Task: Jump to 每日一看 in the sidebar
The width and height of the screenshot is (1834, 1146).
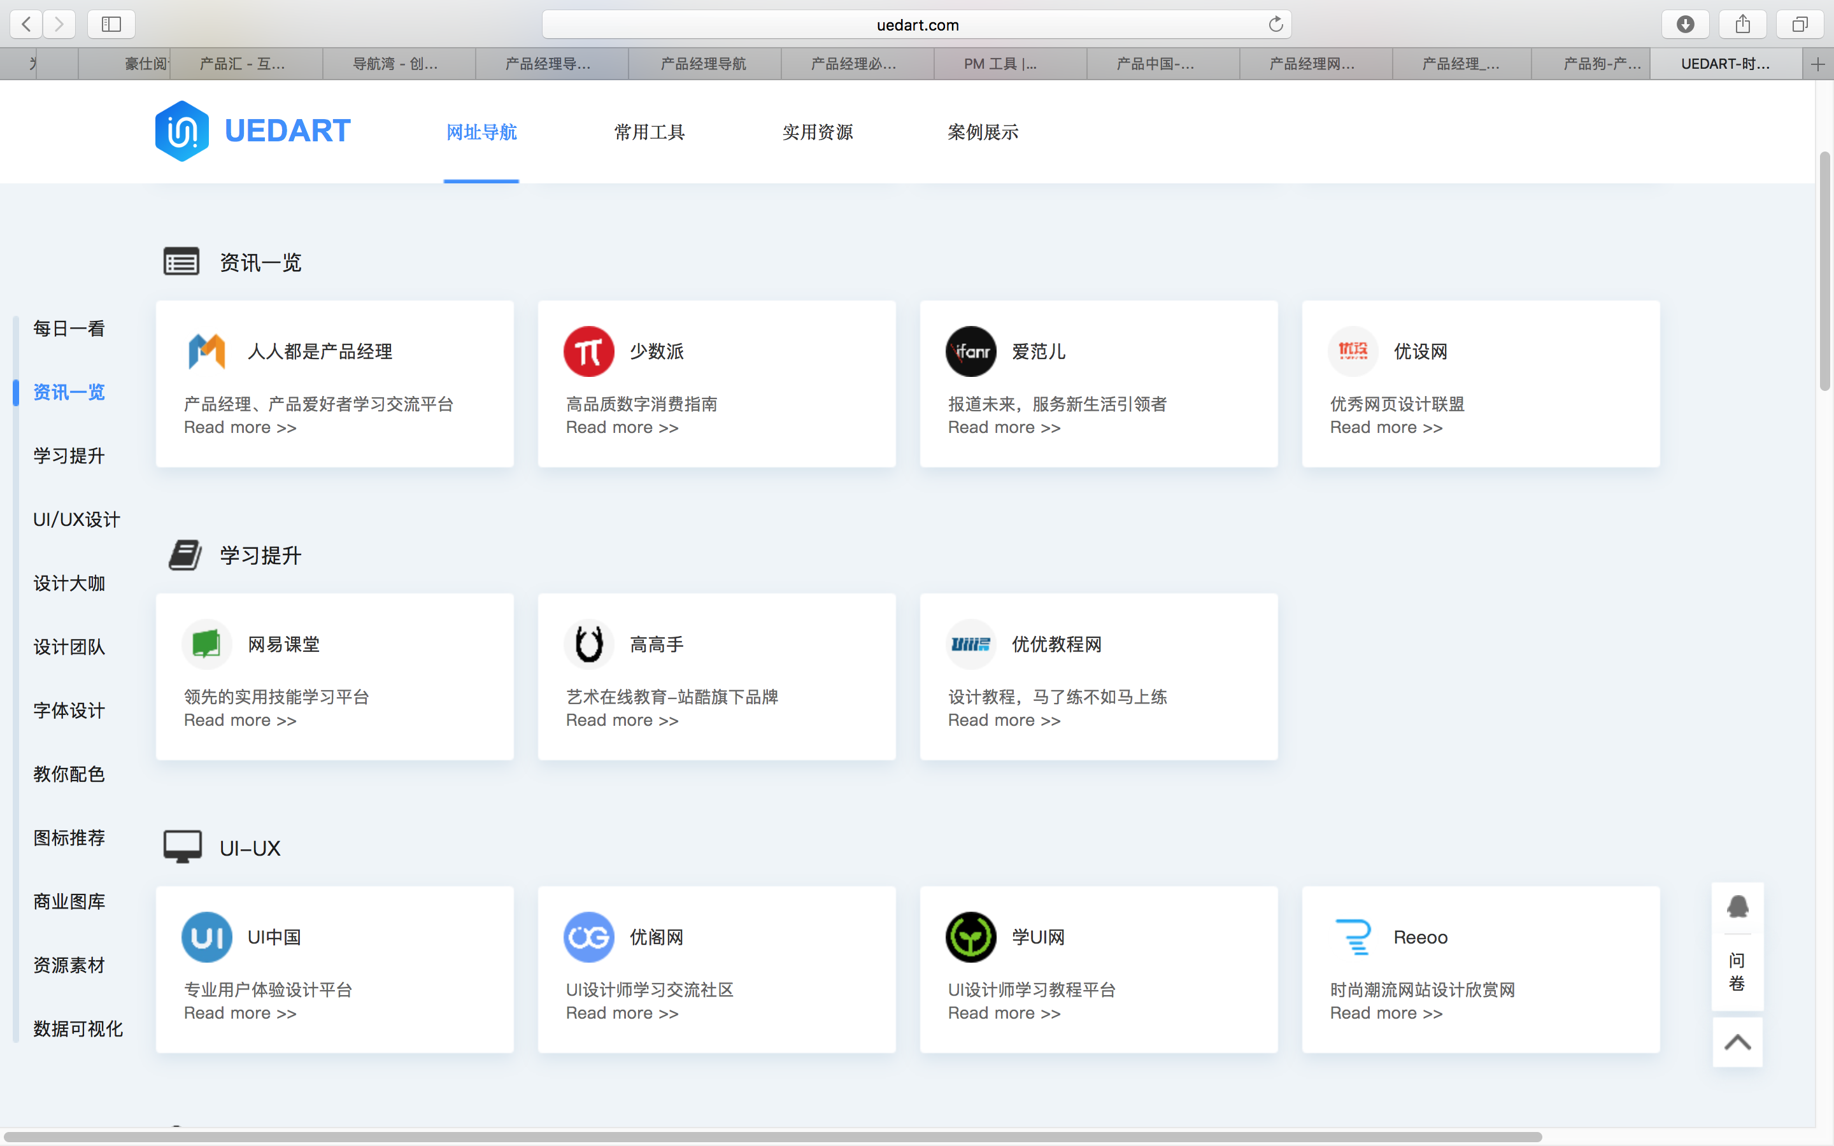Action: [x=69, y=328]
